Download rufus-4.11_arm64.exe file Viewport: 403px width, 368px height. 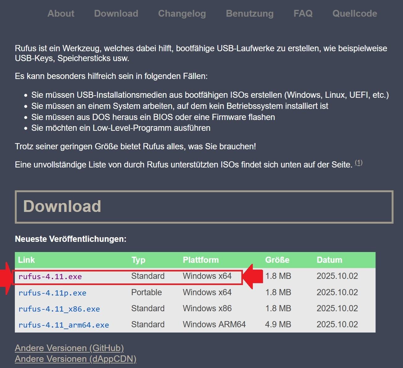coord(64,325)
